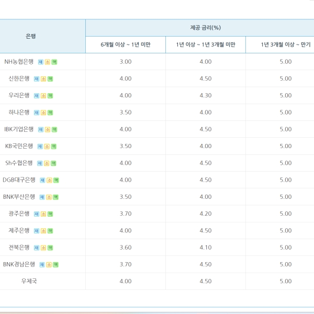314x314 pixels.
Task: Select the DGB대구은행 bank name
Action: pyautogui.click(x=19, y=180)
